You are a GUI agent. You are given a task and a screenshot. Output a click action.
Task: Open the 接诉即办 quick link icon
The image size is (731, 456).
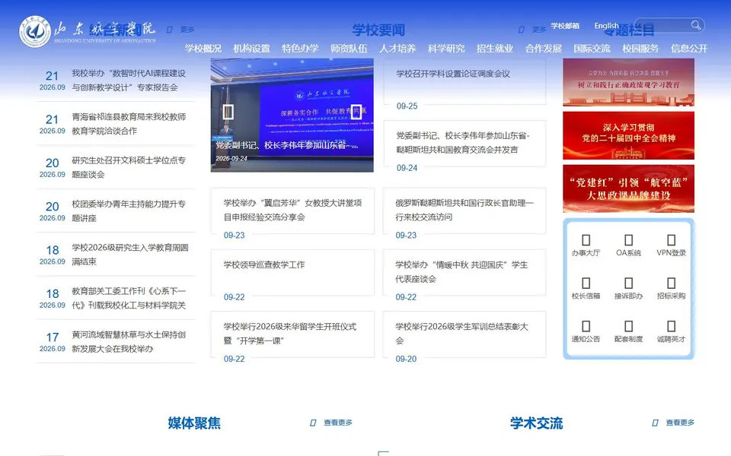pos(628,283)
